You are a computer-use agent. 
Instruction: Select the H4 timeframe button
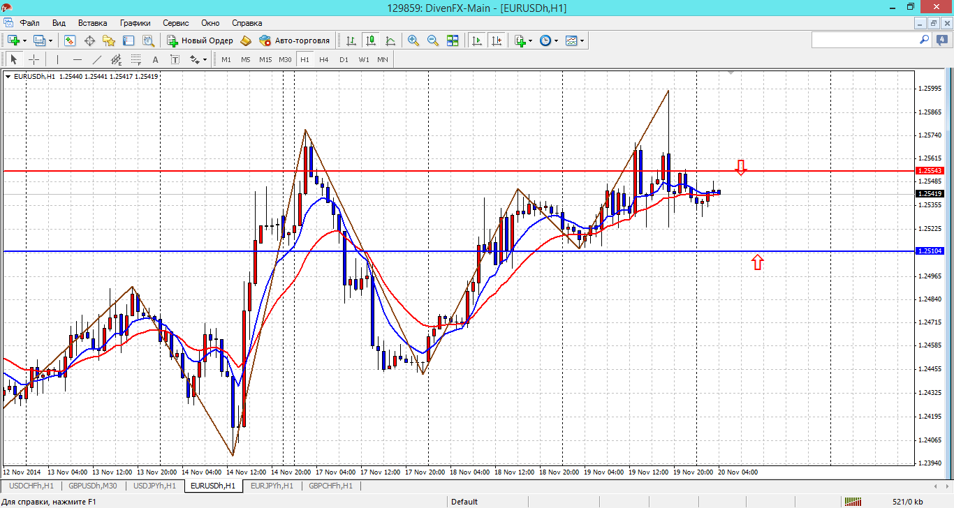324,59
